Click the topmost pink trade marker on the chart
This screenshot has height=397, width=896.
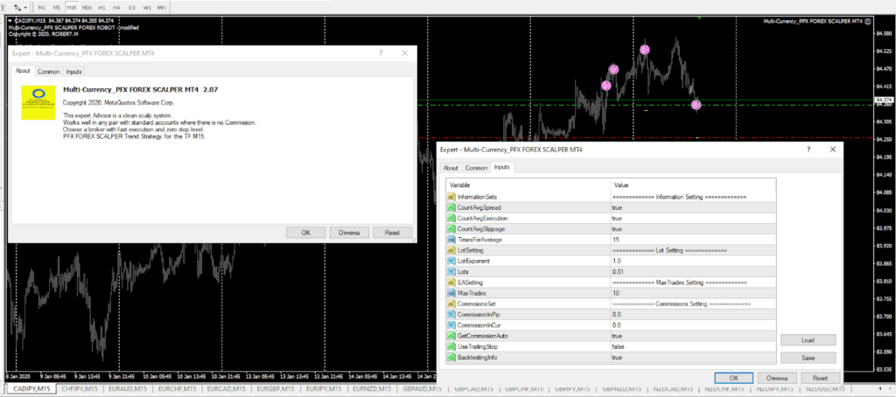[x=645, y=50]
